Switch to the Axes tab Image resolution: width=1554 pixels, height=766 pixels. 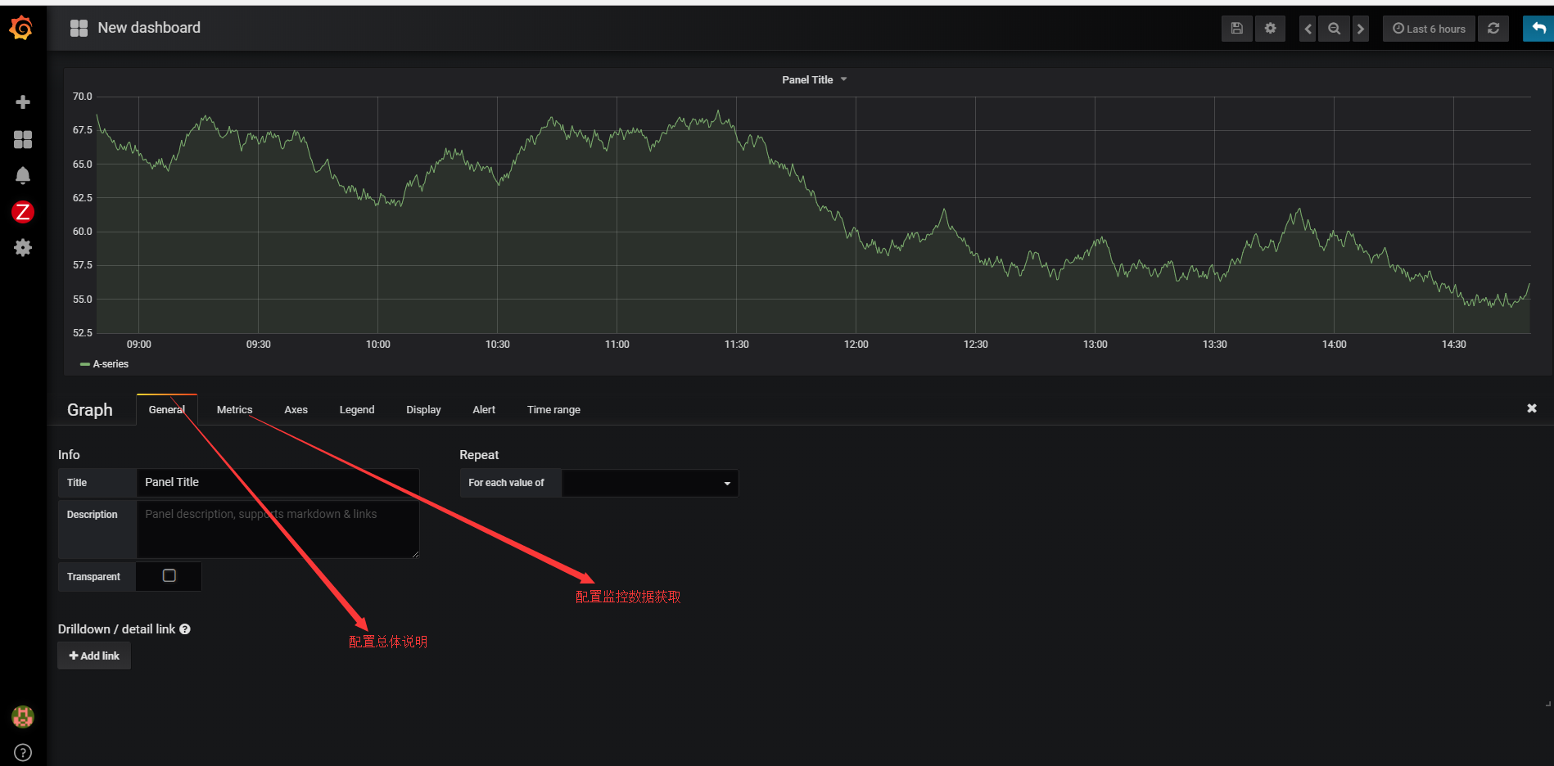coord(296,410)
